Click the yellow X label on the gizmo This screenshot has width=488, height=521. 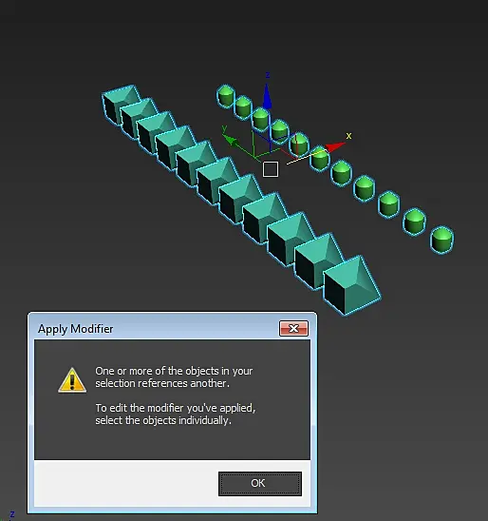click(348, 136)
